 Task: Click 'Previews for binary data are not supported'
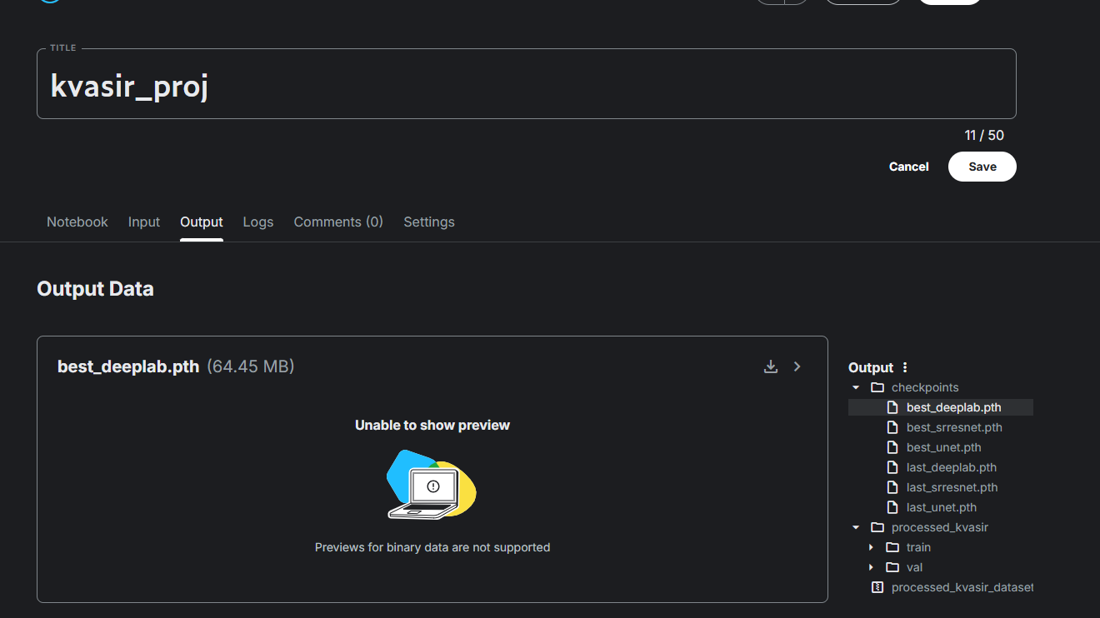pos(432,547)
